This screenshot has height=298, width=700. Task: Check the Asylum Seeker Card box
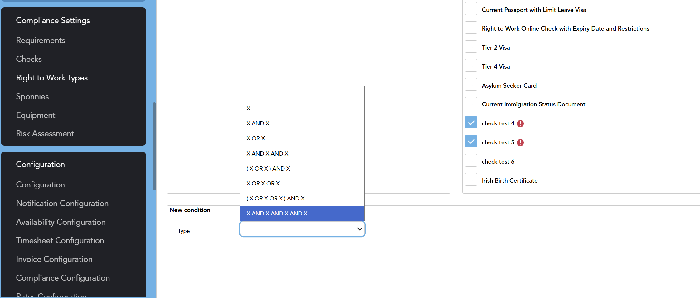(471, 84)
